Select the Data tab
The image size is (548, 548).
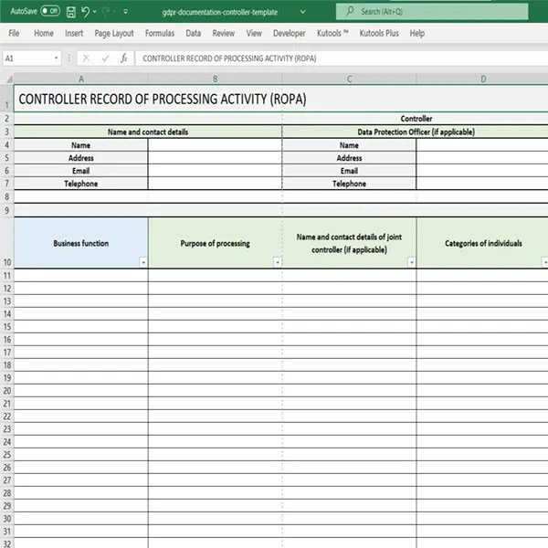coord(194,33)
